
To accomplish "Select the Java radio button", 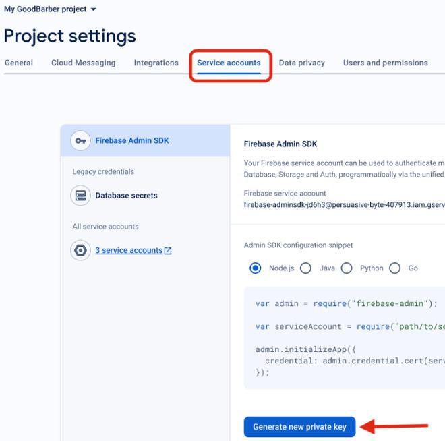I will point(305,268).
